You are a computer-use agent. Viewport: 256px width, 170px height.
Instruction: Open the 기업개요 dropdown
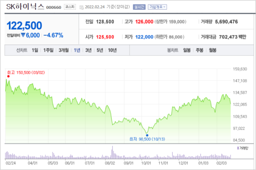(x=157, y=7)
